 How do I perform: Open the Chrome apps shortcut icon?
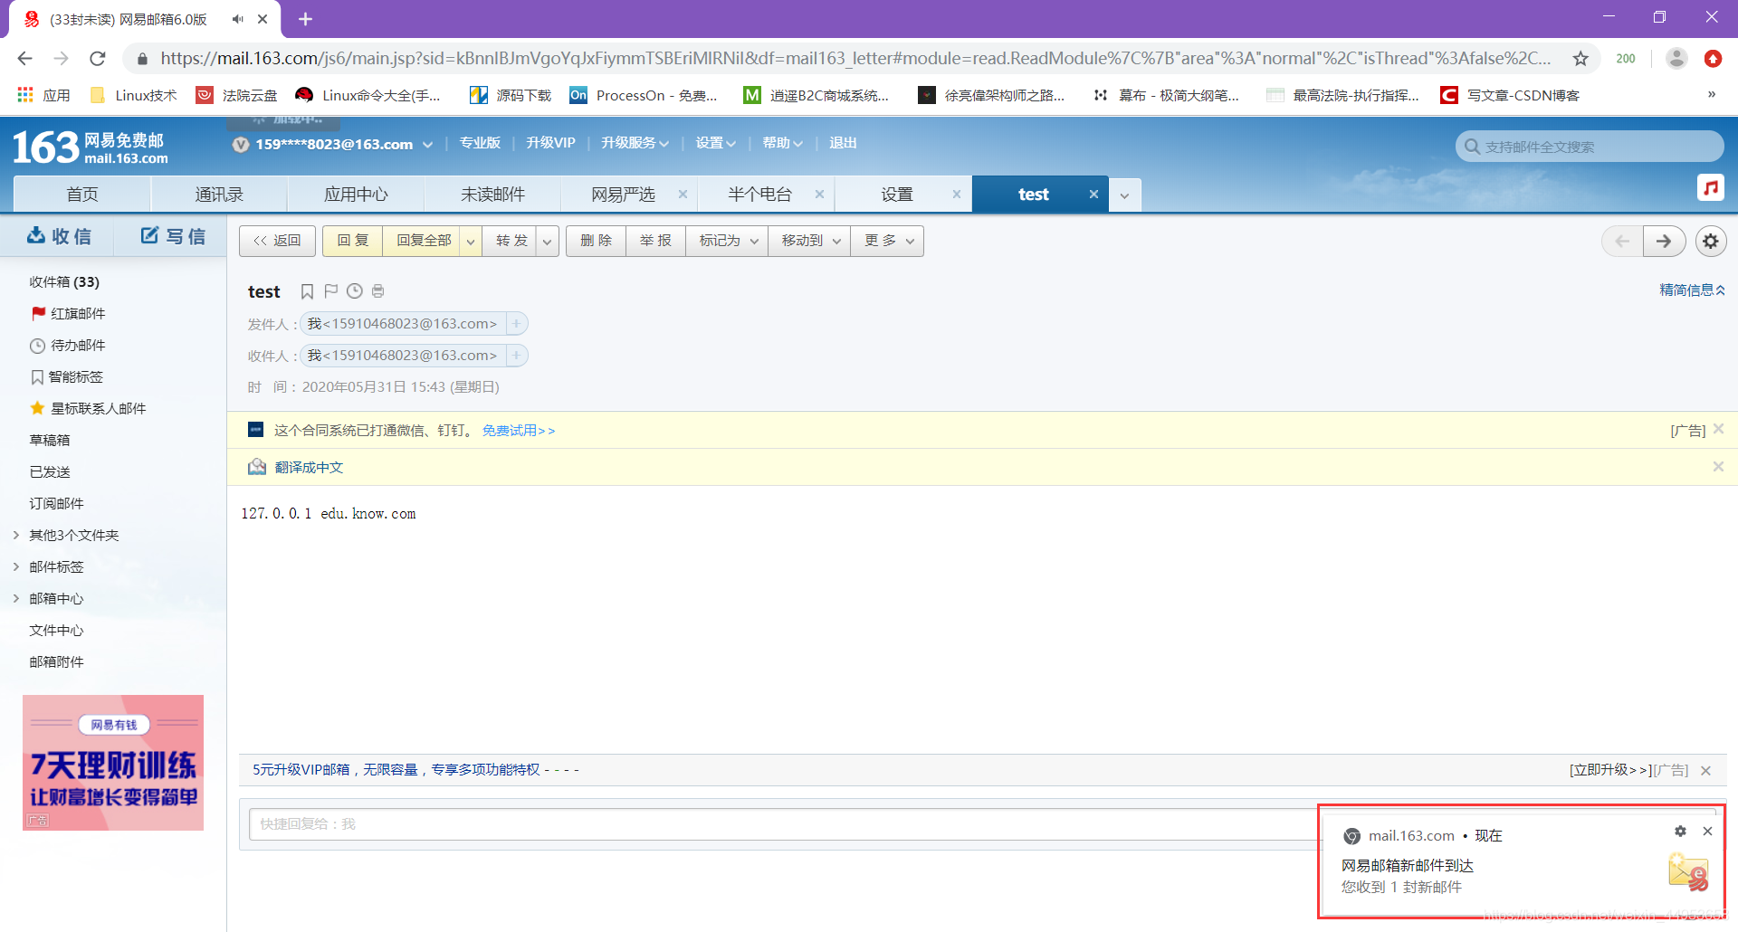(25, 95)
